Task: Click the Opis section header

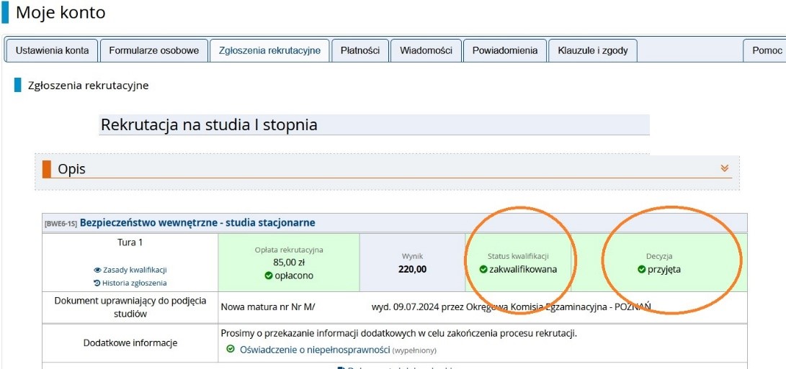Action: tap(72, 169)
